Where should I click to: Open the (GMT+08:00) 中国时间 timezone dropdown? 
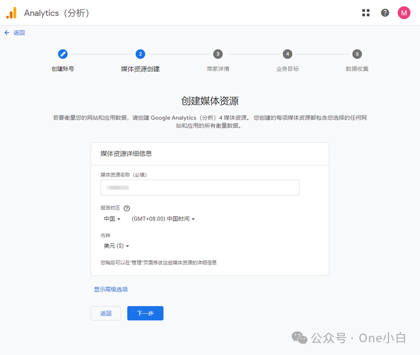[163, 219]
